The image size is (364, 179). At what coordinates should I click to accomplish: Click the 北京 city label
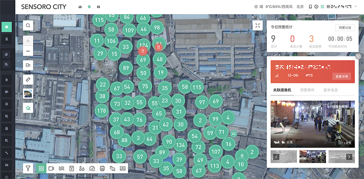click(300, 7)
